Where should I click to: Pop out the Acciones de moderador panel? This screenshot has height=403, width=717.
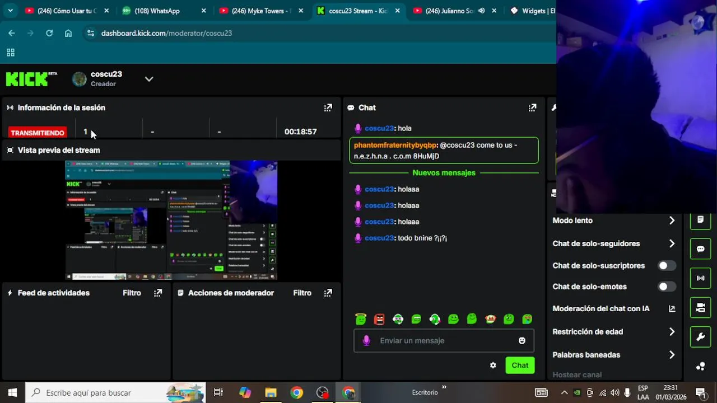tap(328, 293)
